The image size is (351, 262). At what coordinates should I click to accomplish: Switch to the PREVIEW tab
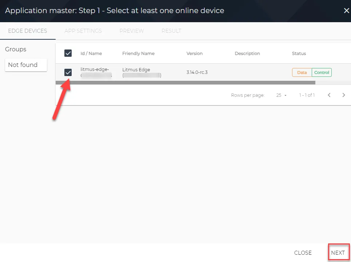132,31
